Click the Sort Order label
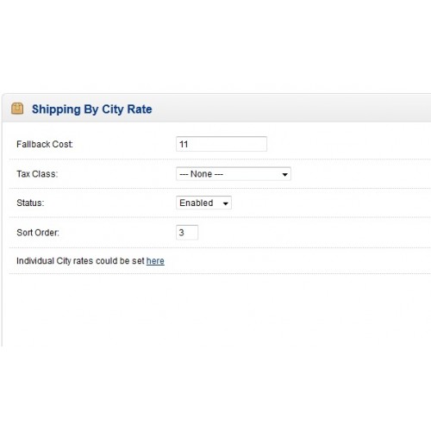 (x=38, y=233)
